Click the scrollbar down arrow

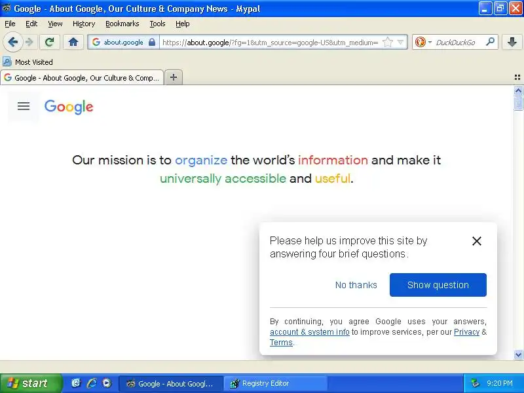518,354
